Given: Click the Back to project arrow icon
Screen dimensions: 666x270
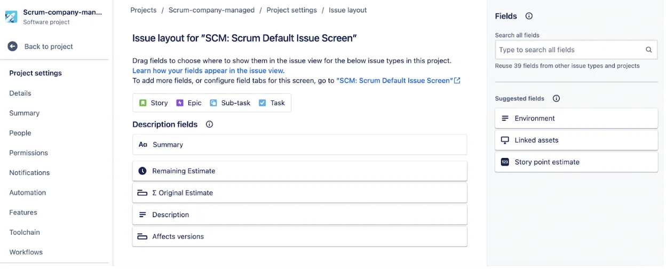Looking at the screenshot, I should coord(12,46).
